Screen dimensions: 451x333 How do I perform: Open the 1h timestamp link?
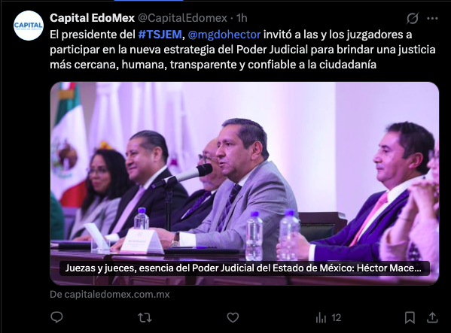[242, 18]
